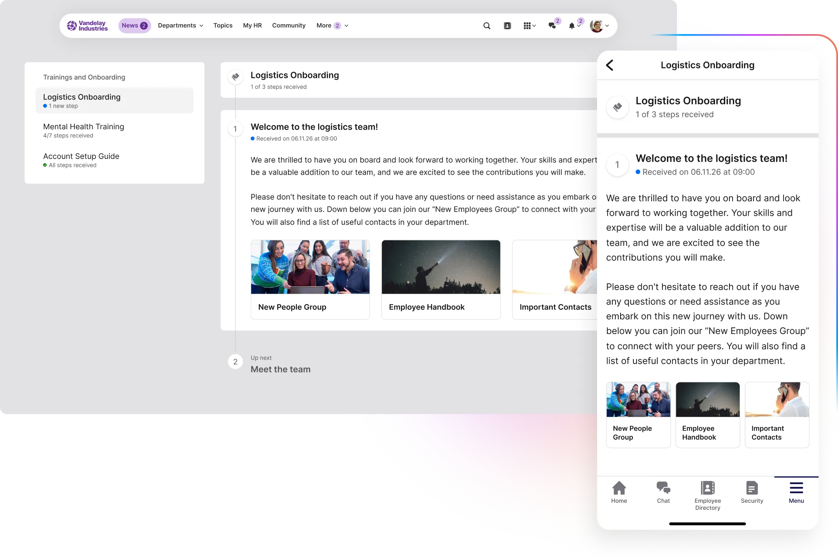Open the Employee Handbook card
Screen dimensions: 838x558
pos(440,279)
